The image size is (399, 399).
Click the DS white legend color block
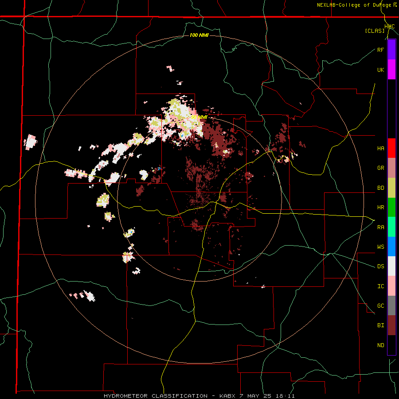coord(391,266)
